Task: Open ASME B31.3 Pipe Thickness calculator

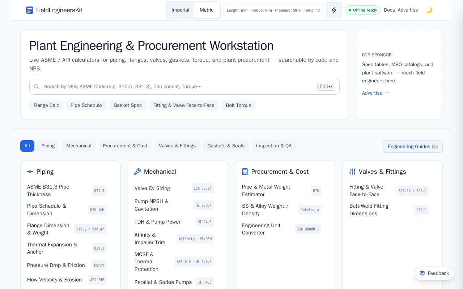Action: 67,191
